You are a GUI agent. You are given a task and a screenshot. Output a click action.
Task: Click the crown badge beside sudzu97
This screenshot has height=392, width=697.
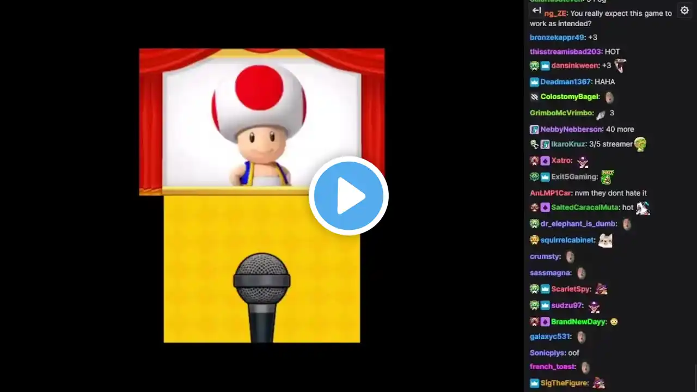click(x=545, y=305)
